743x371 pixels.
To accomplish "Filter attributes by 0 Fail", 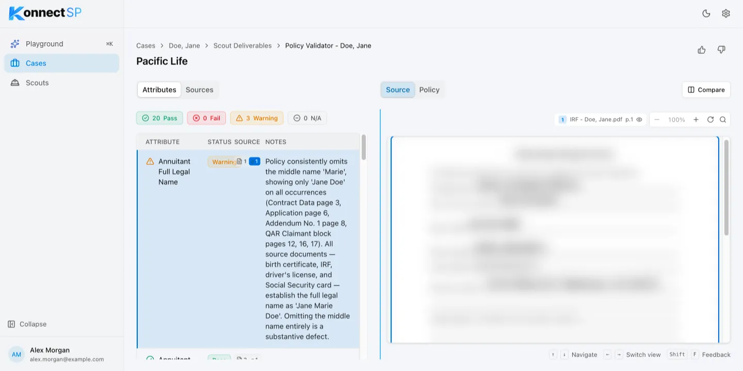I will (x=206, y=119).
